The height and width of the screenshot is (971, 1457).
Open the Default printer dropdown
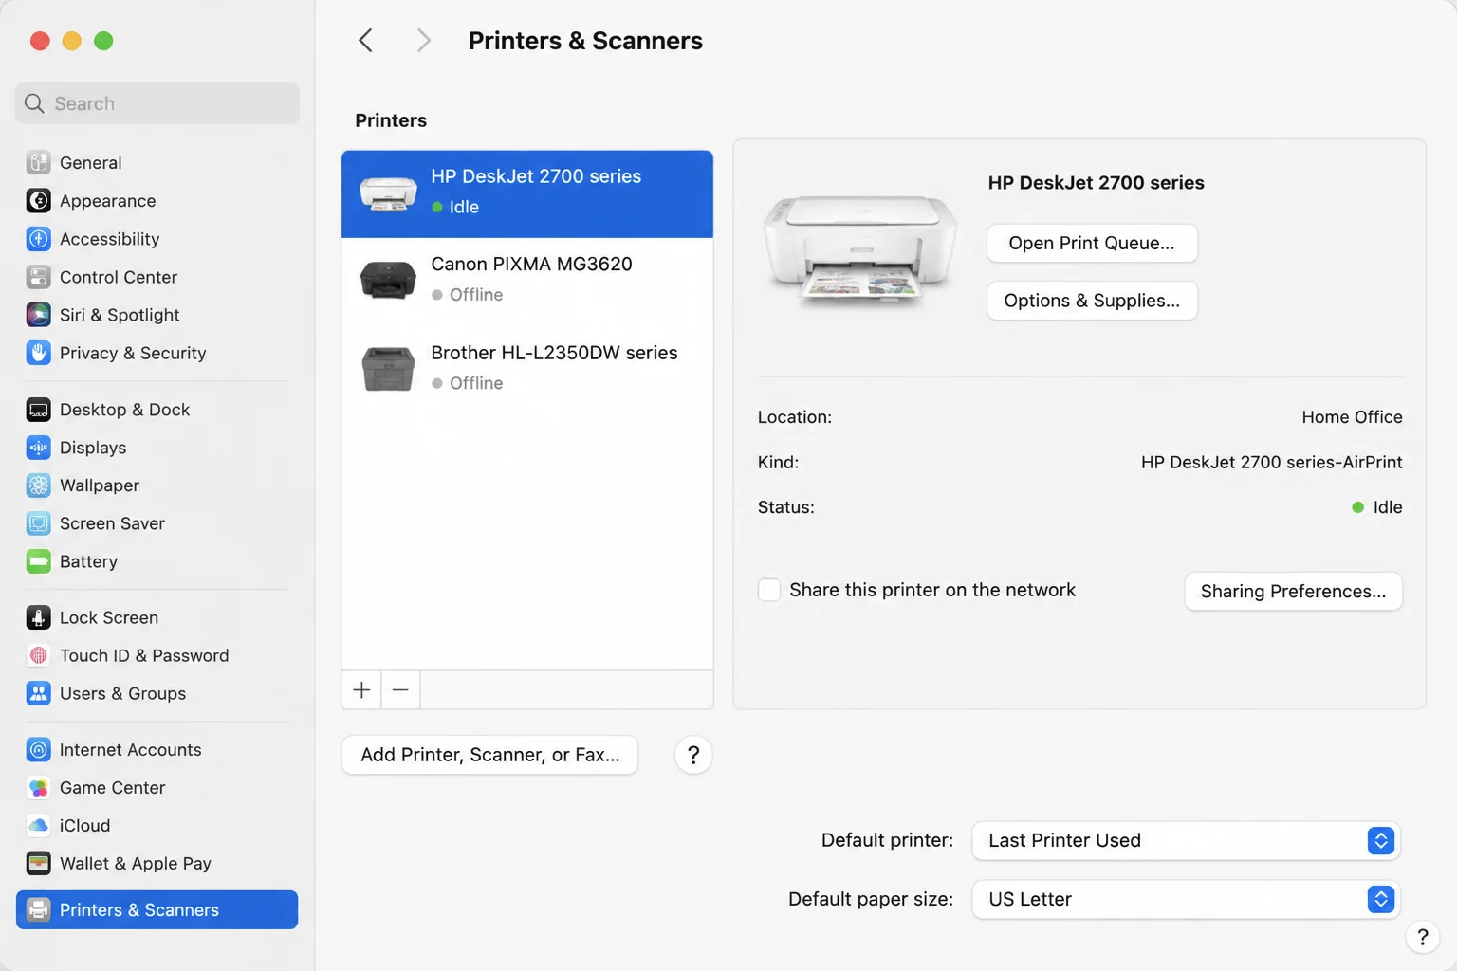click(x=1186, y=840)
